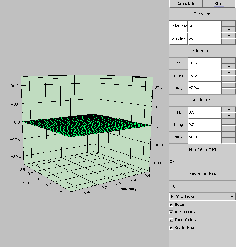Click the Calculate button

click(186, 4)
